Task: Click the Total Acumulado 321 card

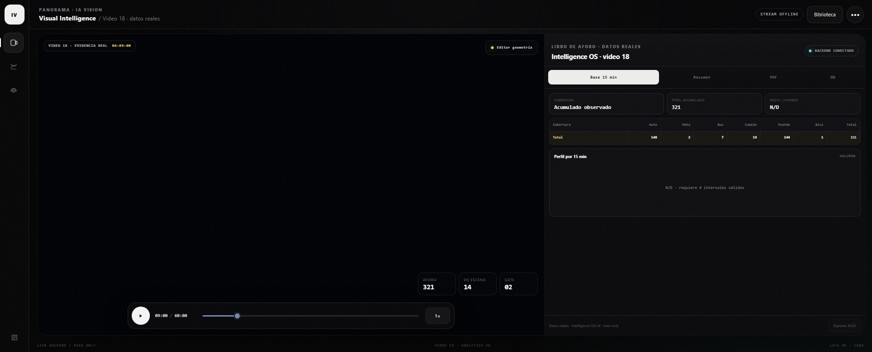Action: [x=714, y=104]
